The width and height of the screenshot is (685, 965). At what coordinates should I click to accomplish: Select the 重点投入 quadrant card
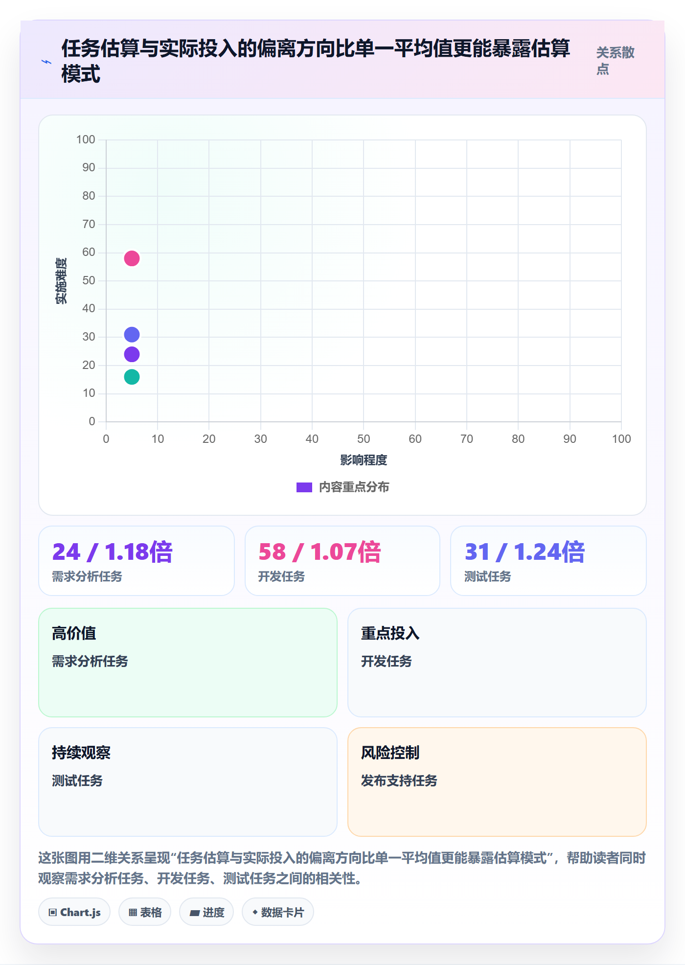pos(497,663)
